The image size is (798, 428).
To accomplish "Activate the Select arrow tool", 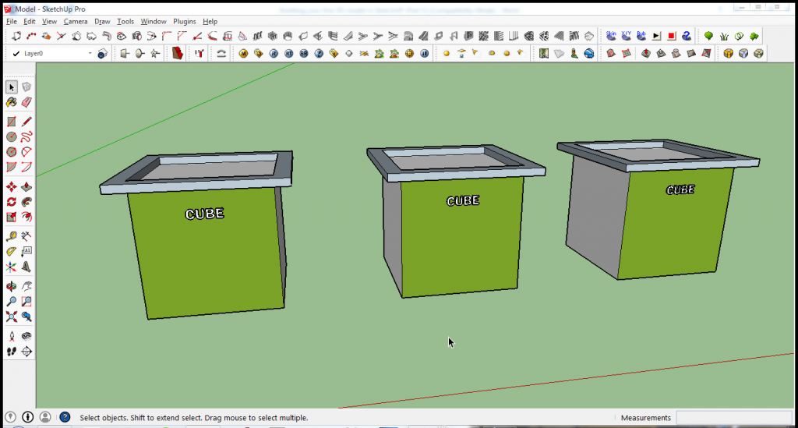I will (11, 87).
